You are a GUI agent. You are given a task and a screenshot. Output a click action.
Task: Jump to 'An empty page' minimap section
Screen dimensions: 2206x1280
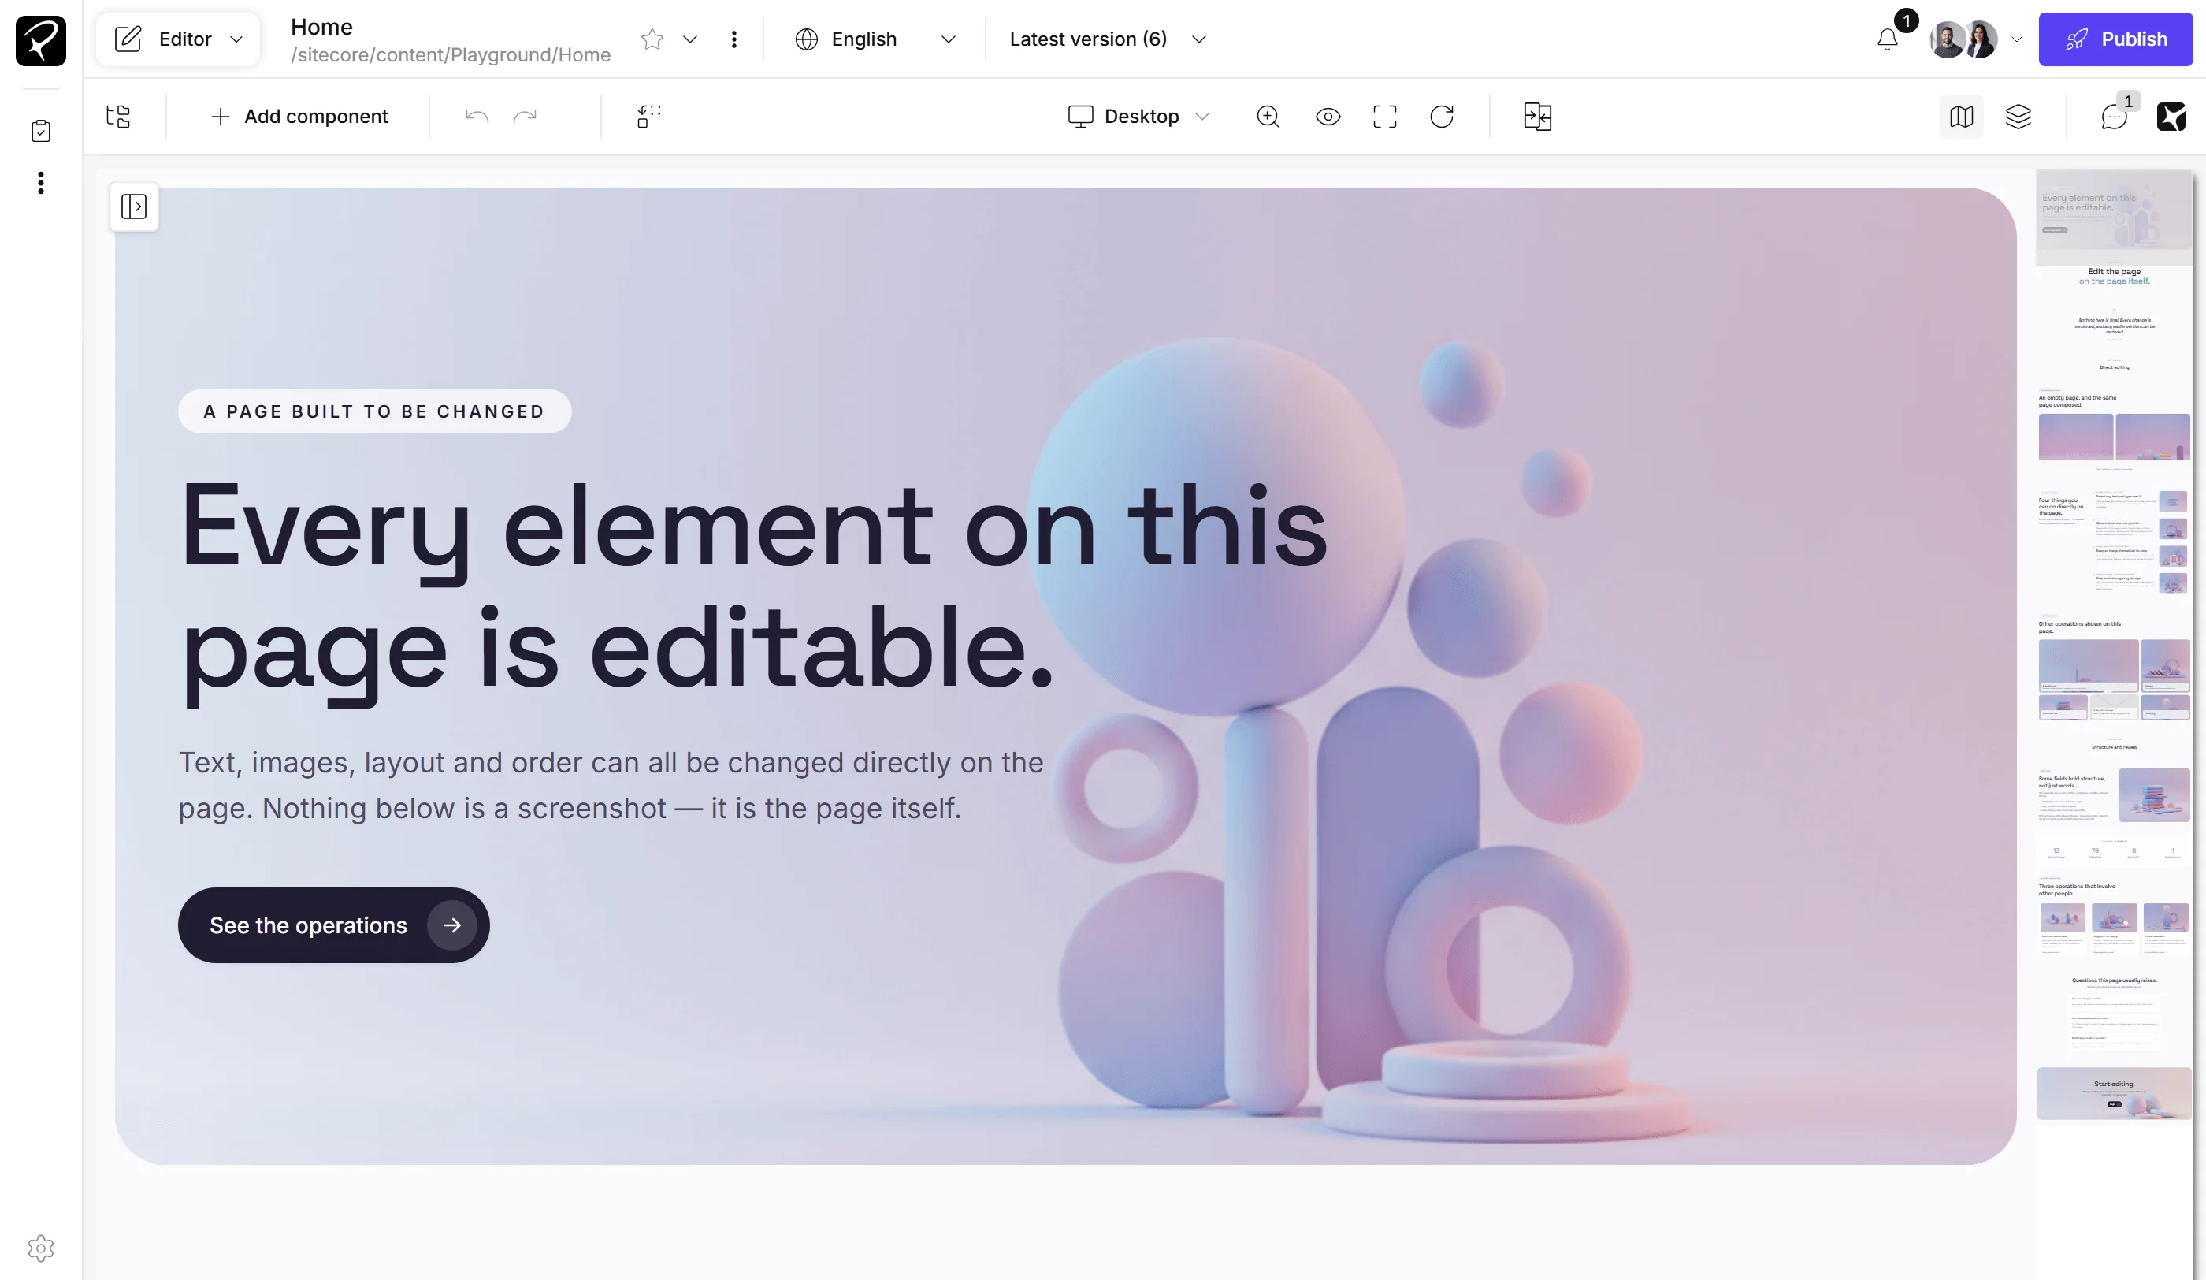(2114, 429)
